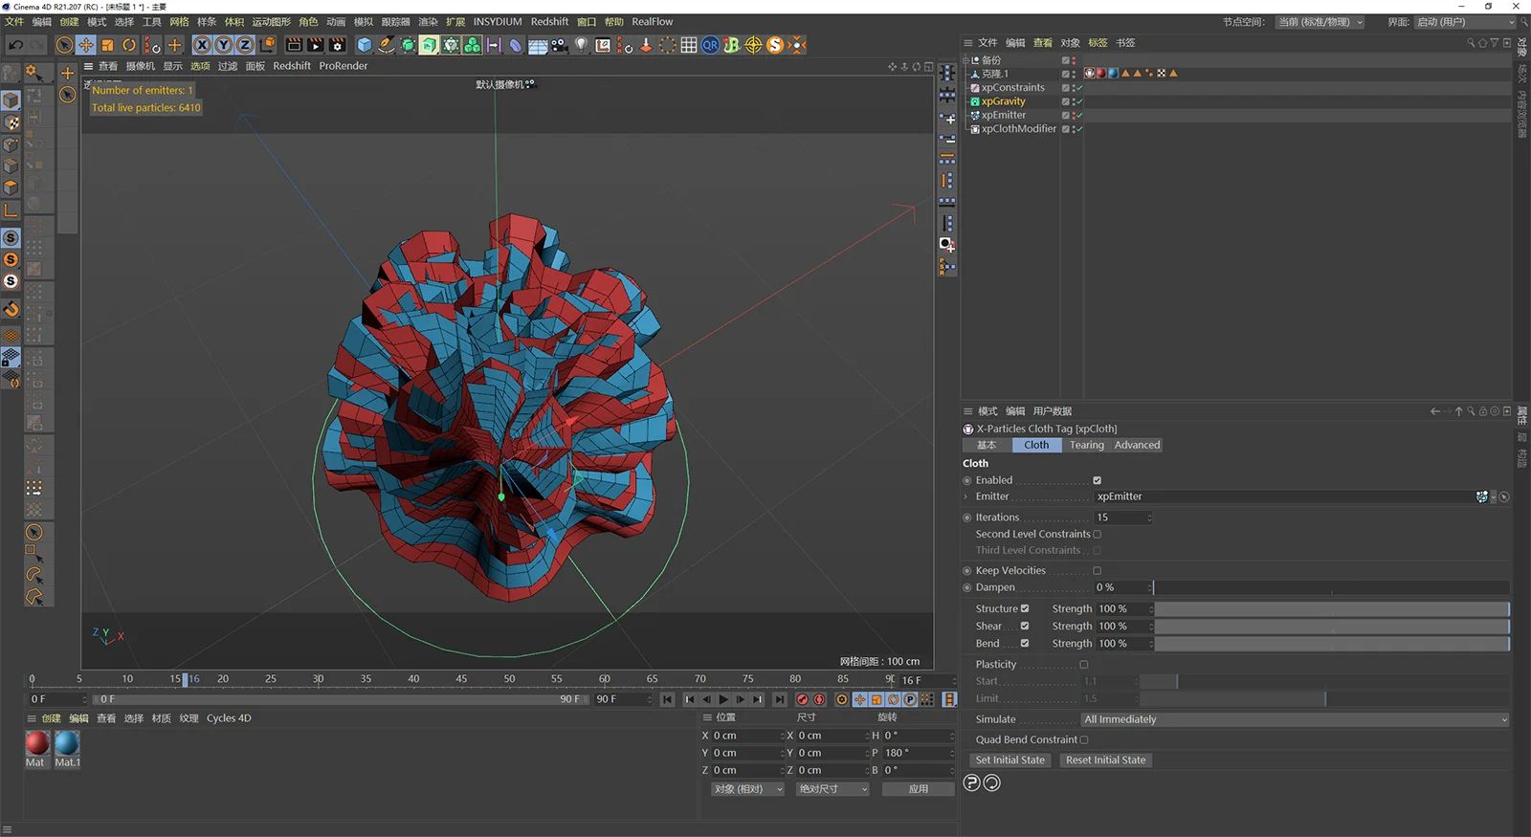Click the red Record Active Objects icon
This screenshot has width=1531, height=837.
click(x=803, y=699)
